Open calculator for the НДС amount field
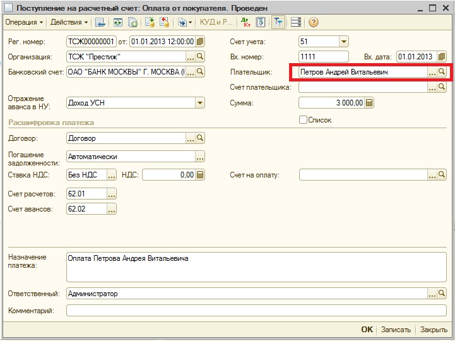Viewport: 455px width, 341px height. (200, 175)
